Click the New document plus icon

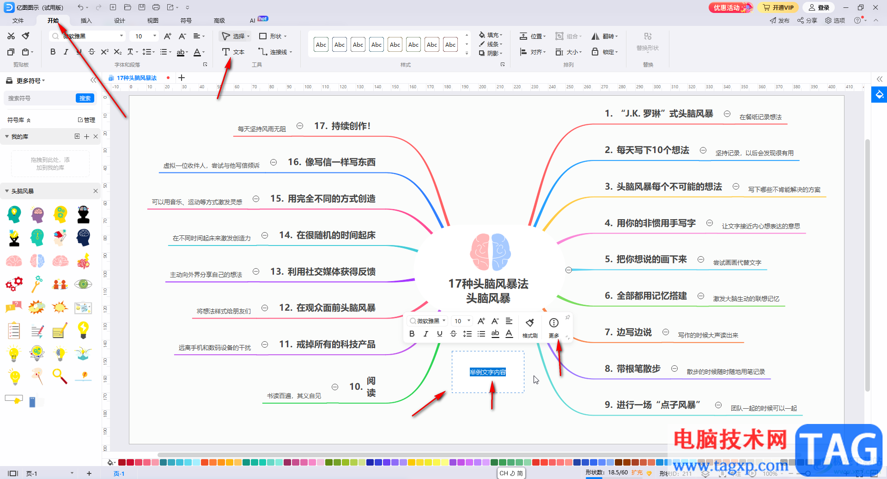pyautogui.click(x=113, y=7)
